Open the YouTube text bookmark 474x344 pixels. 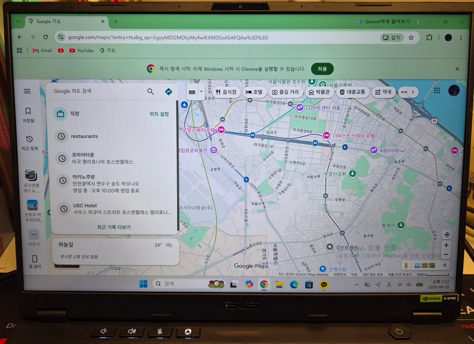coord(81,50)
